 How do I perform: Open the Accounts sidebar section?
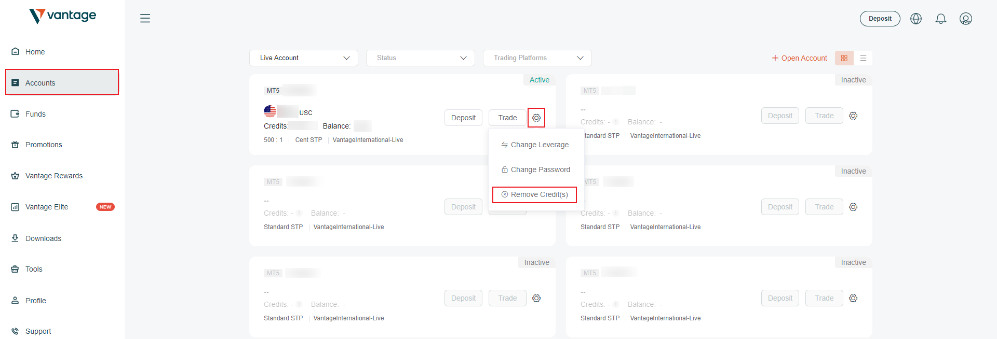click(62, 82)
